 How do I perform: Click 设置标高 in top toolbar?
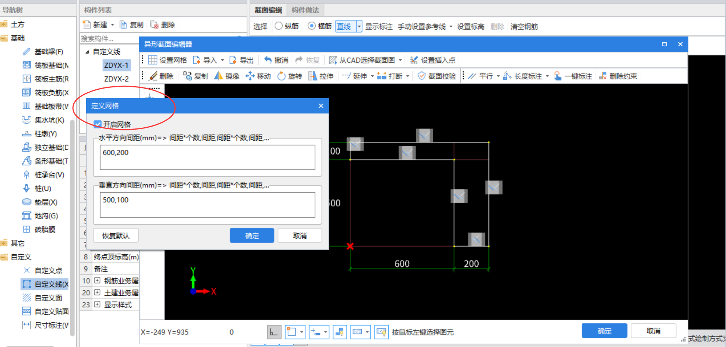(470, 27)
